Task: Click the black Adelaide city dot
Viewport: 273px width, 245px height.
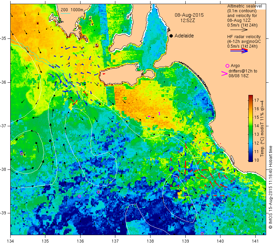Action: click(x=171, y=36)
